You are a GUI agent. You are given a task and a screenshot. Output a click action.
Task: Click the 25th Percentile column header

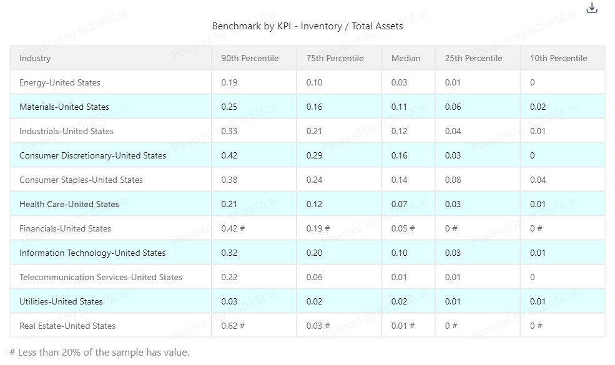click(473, 58)
